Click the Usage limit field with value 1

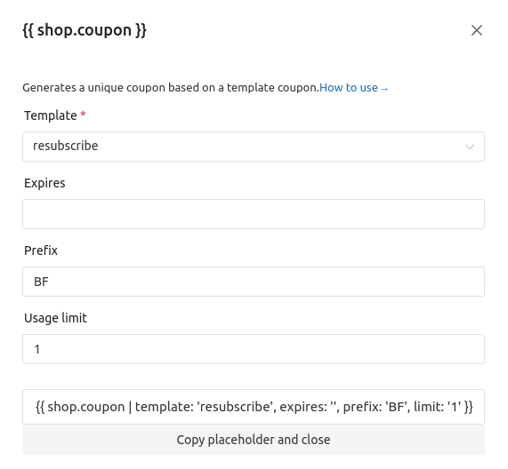254,349
